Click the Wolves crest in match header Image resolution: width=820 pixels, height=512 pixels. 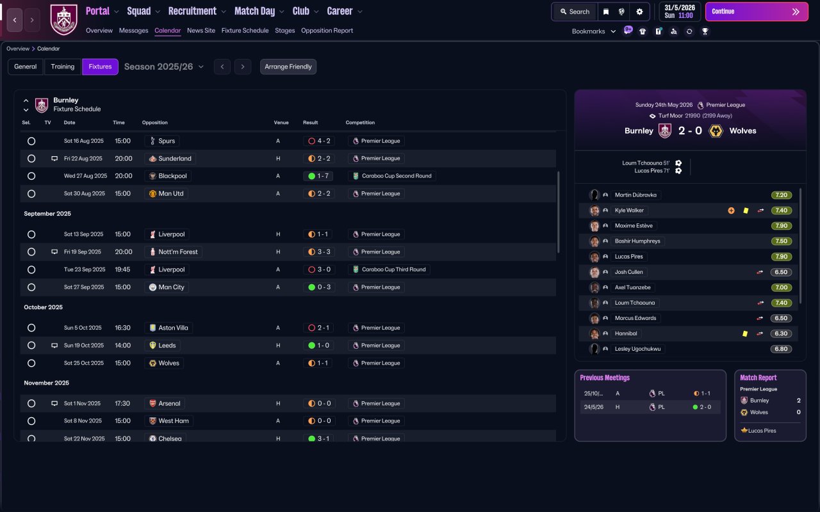click(716, 131)
